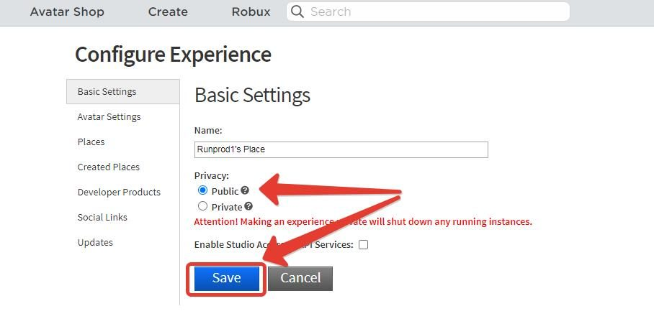Switch to the Avatar Settings tab
The height and width of the screenshot is (324, 654).
[x=109, y=117]
